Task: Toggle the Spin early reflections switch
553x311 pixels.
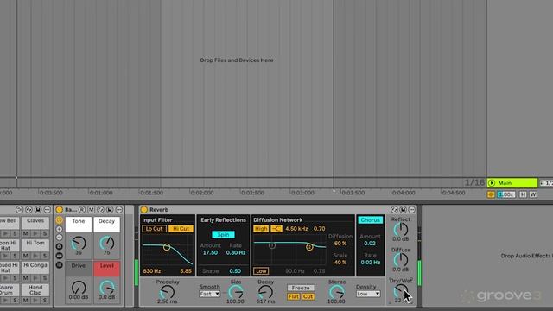Action: pyautogui.click(x=223, y=234)
